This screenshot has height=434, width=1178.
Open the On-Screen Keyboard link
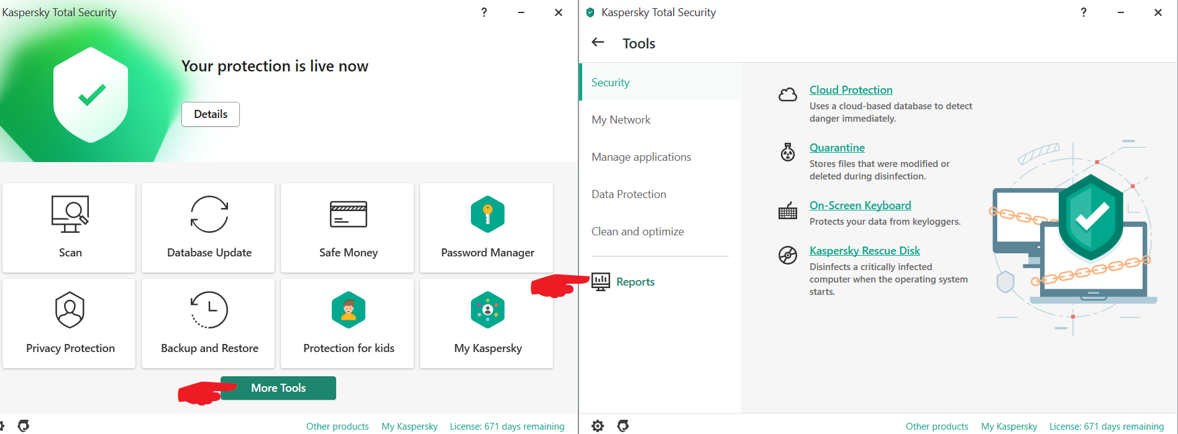pyautogui.click(x=860, y=206)
